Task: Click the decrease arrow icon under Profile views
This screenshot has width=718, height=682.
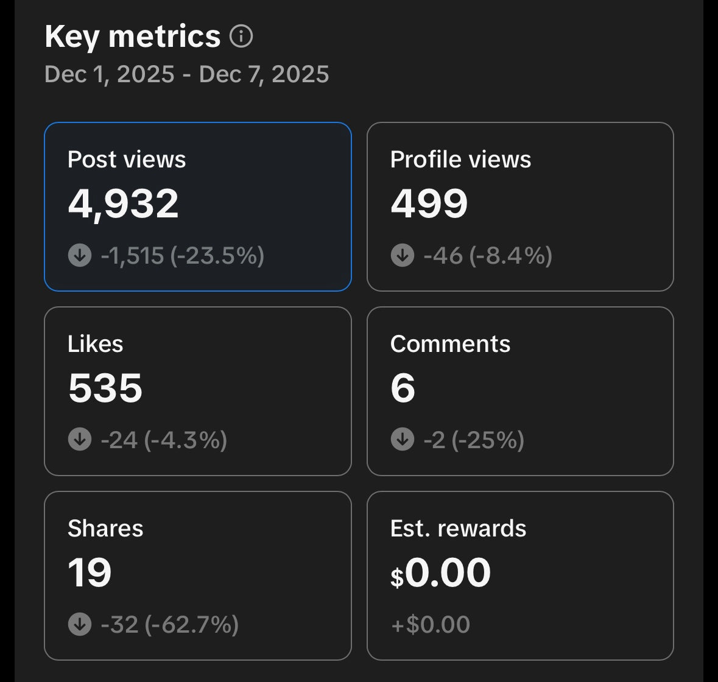Action: 402,255
